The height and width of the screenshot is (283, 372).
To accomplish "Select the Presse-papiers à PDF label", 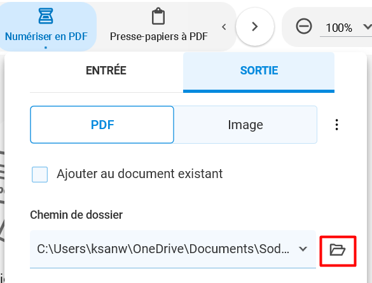I will coord(158,36).
